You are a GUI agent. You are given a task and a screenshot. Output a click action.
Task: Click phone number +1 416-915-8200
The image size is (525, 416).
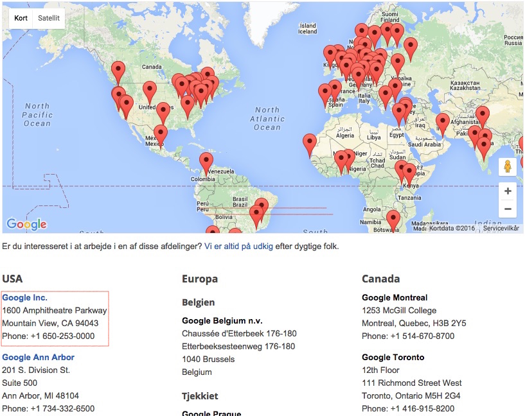(423, 408)
